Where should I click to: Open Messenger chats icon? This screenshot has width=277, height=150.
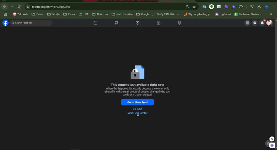tap(255, 23)
